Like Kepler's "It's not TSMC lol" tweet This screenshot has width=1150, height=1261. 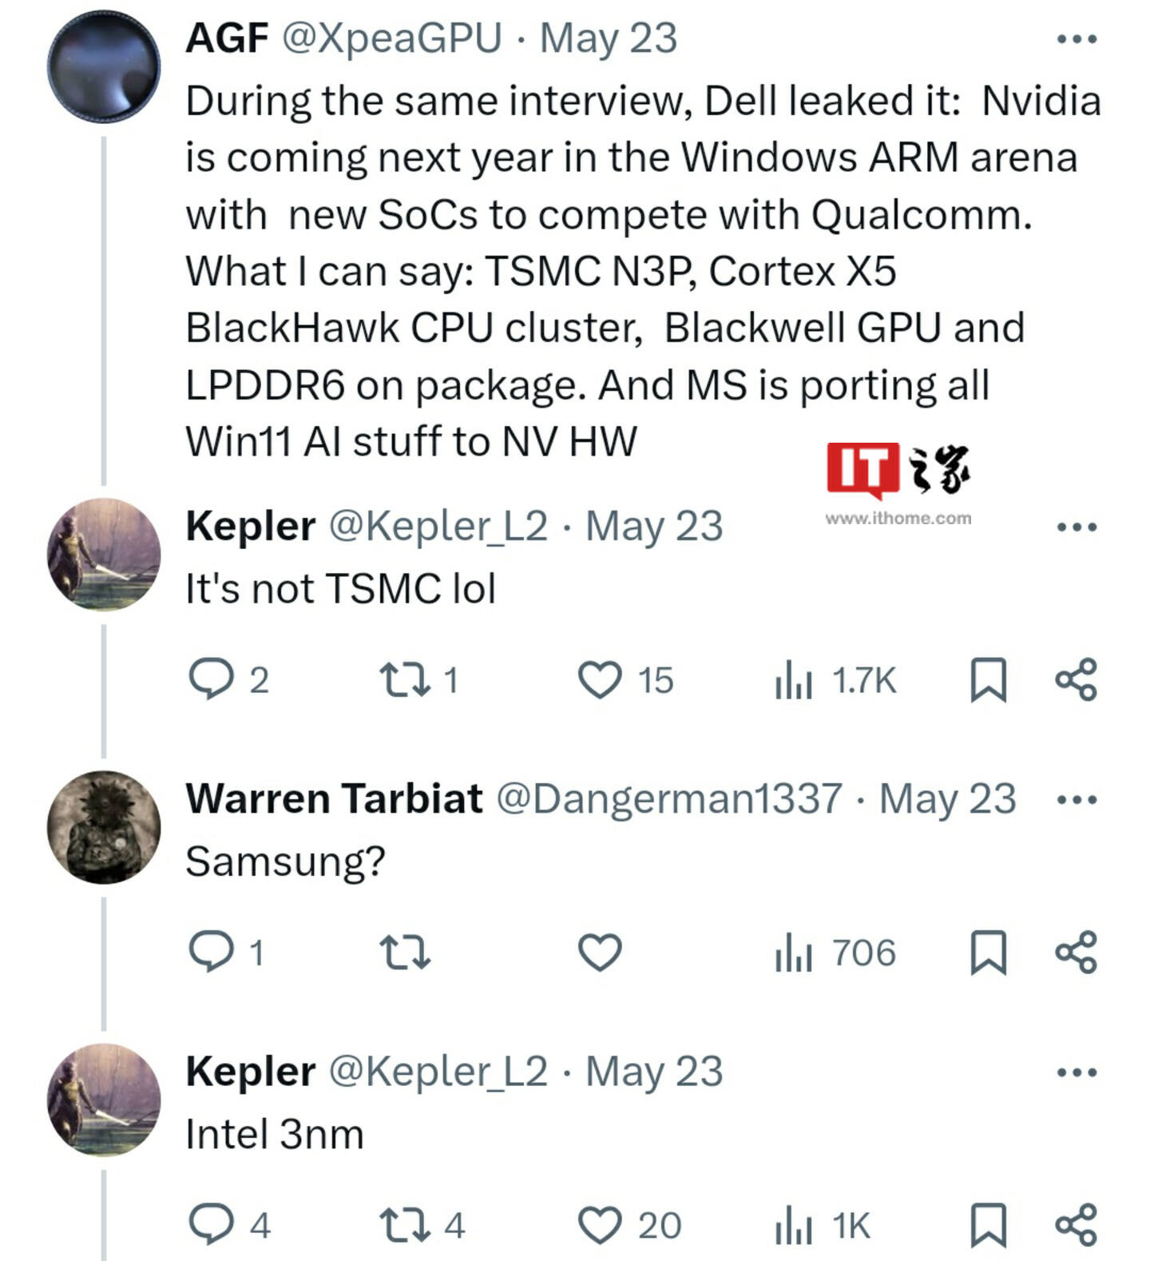[x=599, y=680]
